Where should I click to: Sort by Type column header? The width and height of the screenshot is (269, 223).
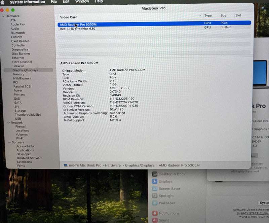[x=208, y=15]
